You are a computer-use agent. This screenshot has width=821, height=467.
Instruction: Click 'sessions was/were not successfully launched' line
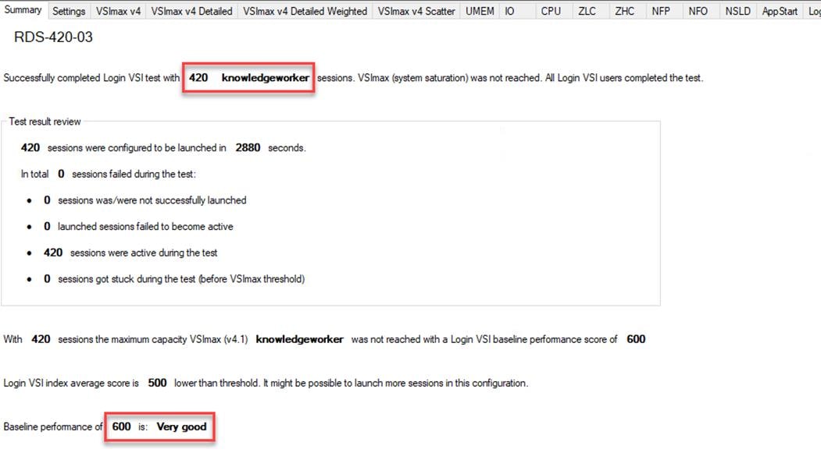click(152, 200)
